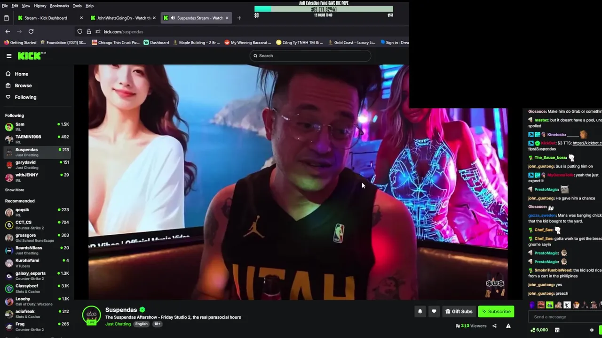Click CCT_CS avatar in Recommended

(9, 225)
